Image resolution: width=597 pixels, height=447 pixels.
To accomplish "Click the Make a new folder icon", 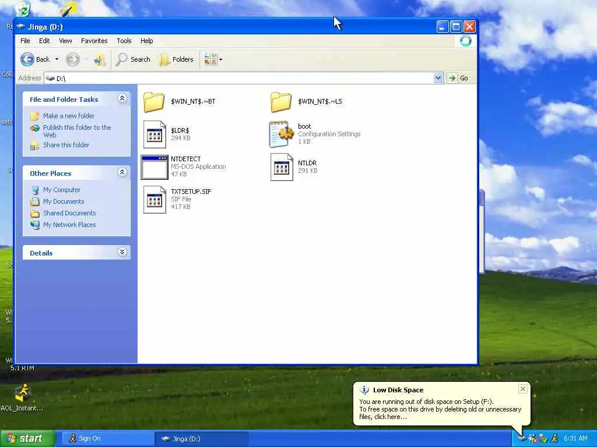I will tap(34, 116).
